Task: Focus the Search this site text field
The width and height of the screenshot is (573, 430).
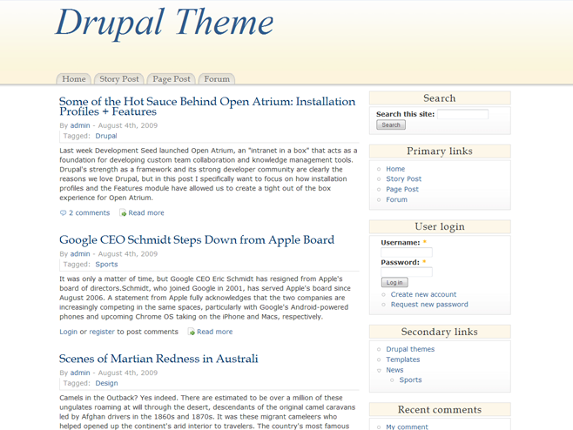Action: pyautogui.click(x=462, y=114)
